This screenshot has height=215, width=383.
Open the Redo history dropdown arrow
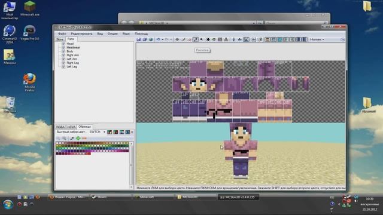click(x=171, y=39)
